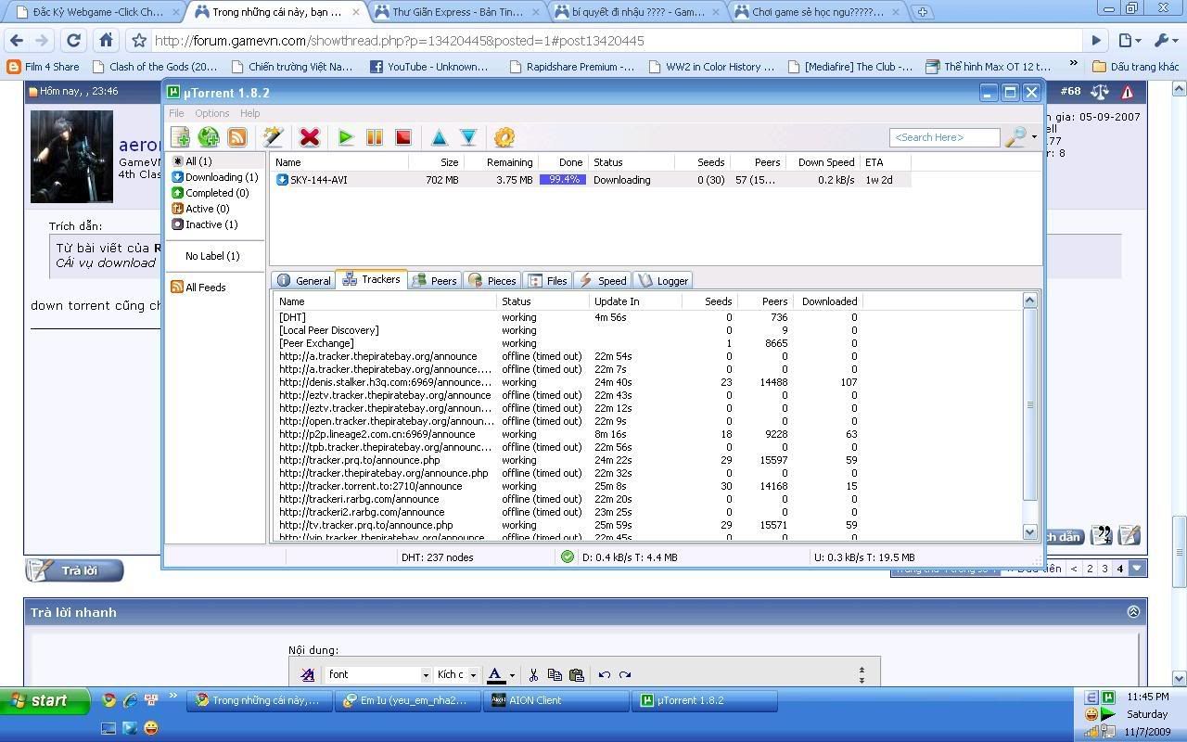Switch to AION Client taskbar button

(556, 701)
